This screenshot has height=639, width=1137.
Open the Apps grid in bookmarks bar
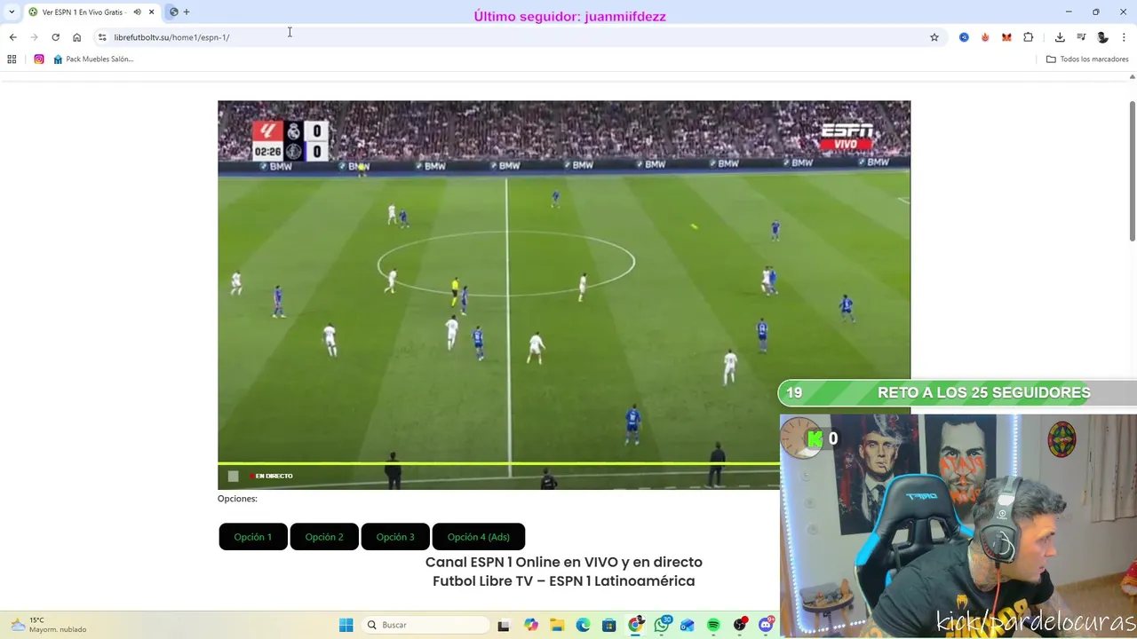pyautogui.click(x=12, y=59)
